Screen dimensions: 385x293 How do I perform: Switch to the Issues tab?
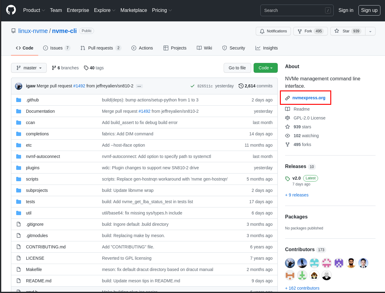click(56, 48)
